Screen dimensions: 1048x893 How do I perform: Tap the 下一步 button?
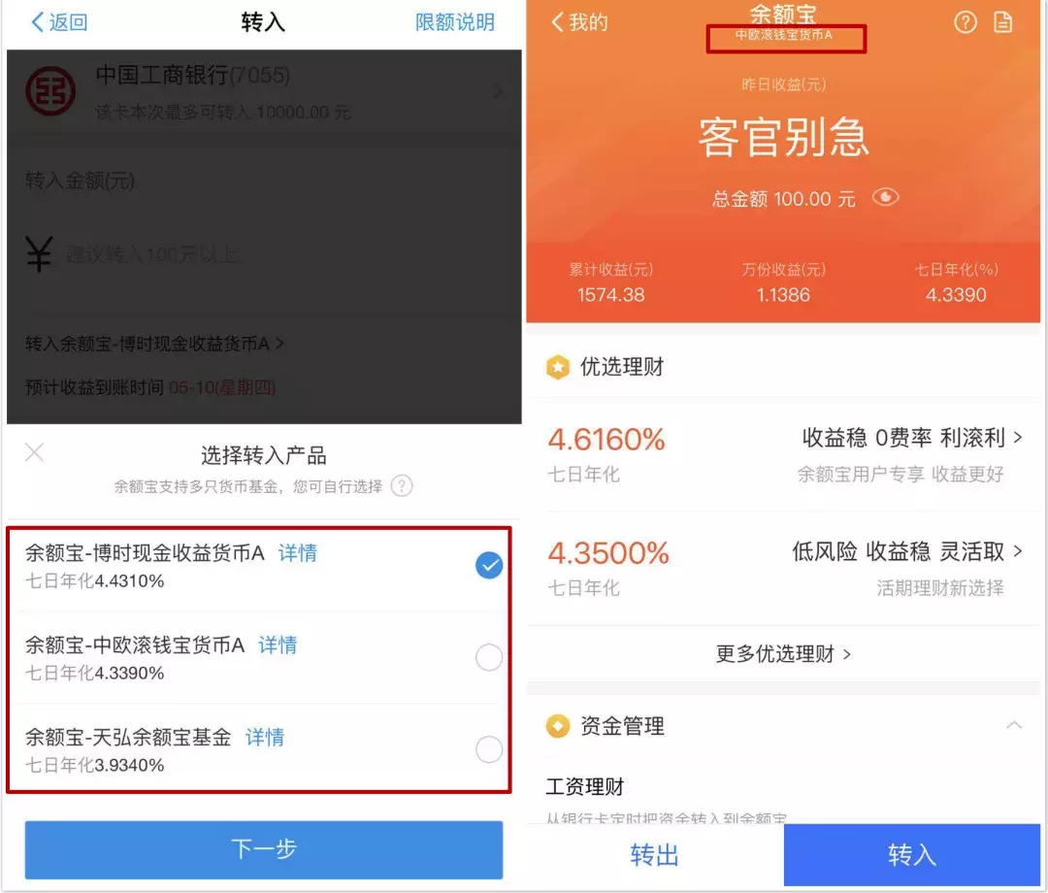[264, 849]
